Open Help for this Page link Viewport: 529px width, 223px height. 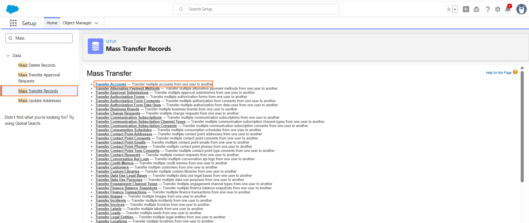click(x=499, y=73)
